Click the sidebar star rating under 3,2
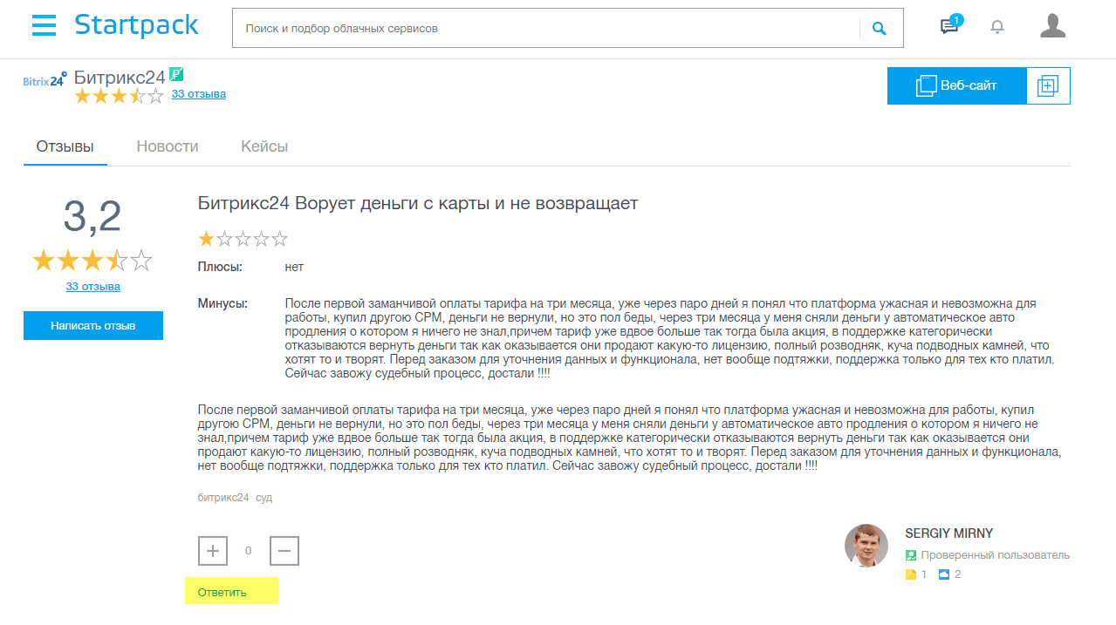This screenshot has width=1116, height=625. coord(92,260)
